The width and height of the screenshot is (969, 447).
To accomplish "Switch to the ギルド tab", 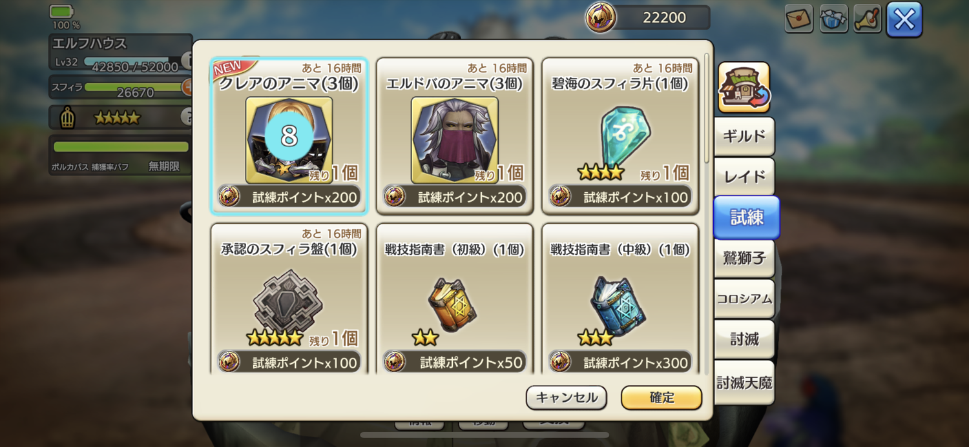I will (x=744, y=136).
